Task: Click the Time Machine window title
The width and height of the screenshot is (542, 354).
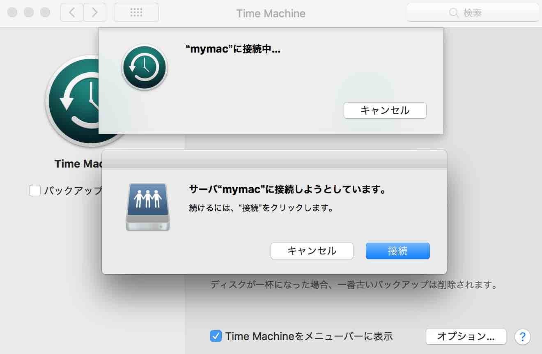Action: click(x=271, y=13)
